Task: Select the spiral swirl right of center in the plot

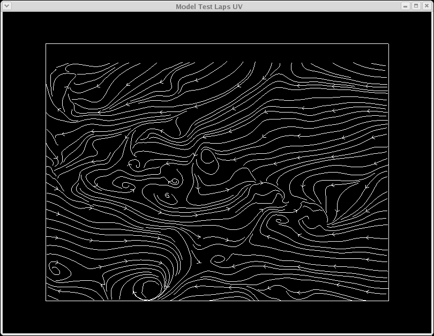Action: pyautogui.click(x=280, y=220)
